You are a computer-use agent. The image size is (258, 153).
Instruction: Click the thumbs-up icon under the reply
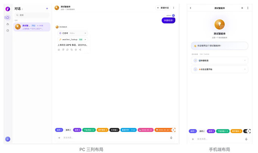click(59, 50)
